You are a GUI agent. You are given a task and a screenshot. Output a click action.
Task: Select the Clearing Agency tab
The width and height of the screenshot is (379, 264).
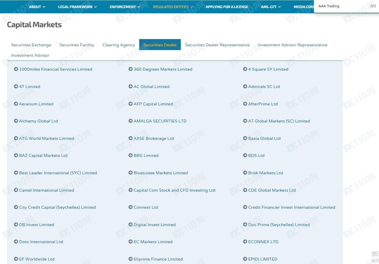119,45
